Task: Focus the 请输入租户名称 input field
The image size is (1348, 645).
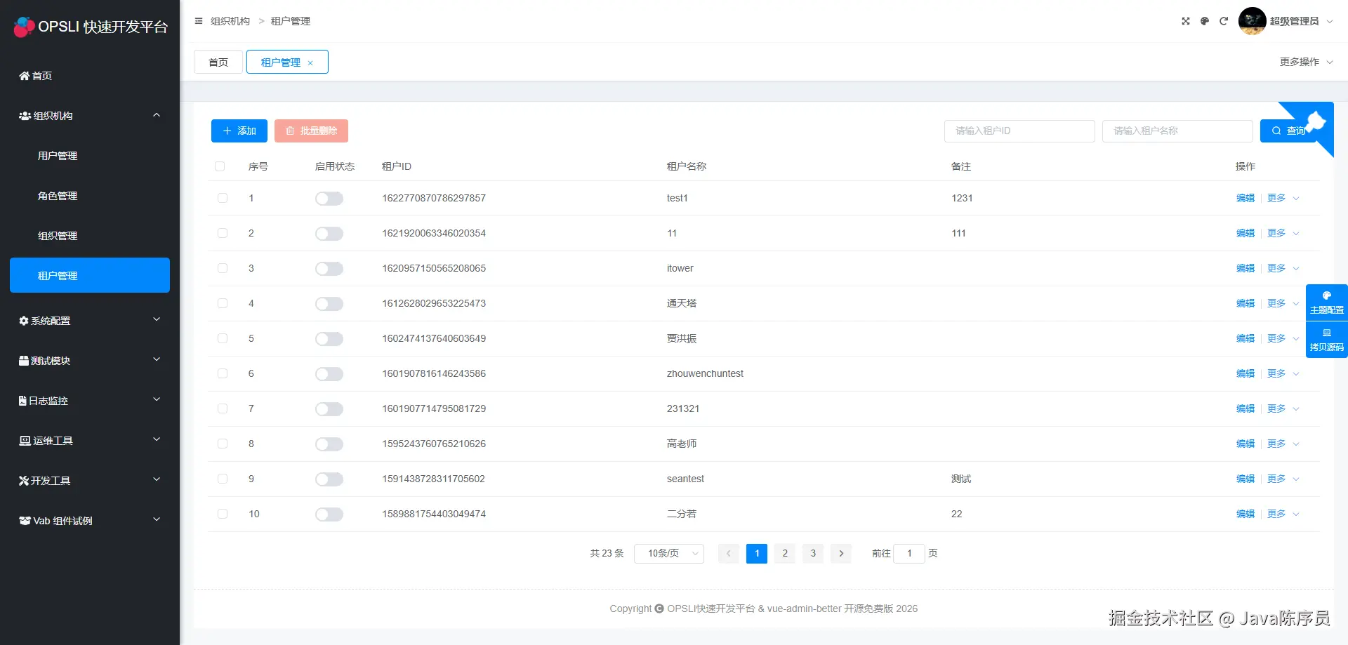Action: tap(1177, 131)
